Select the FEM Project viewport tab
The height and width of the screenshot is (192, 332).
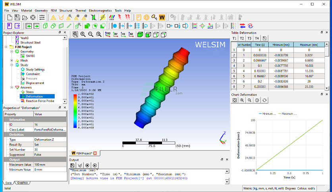point(84,153)
